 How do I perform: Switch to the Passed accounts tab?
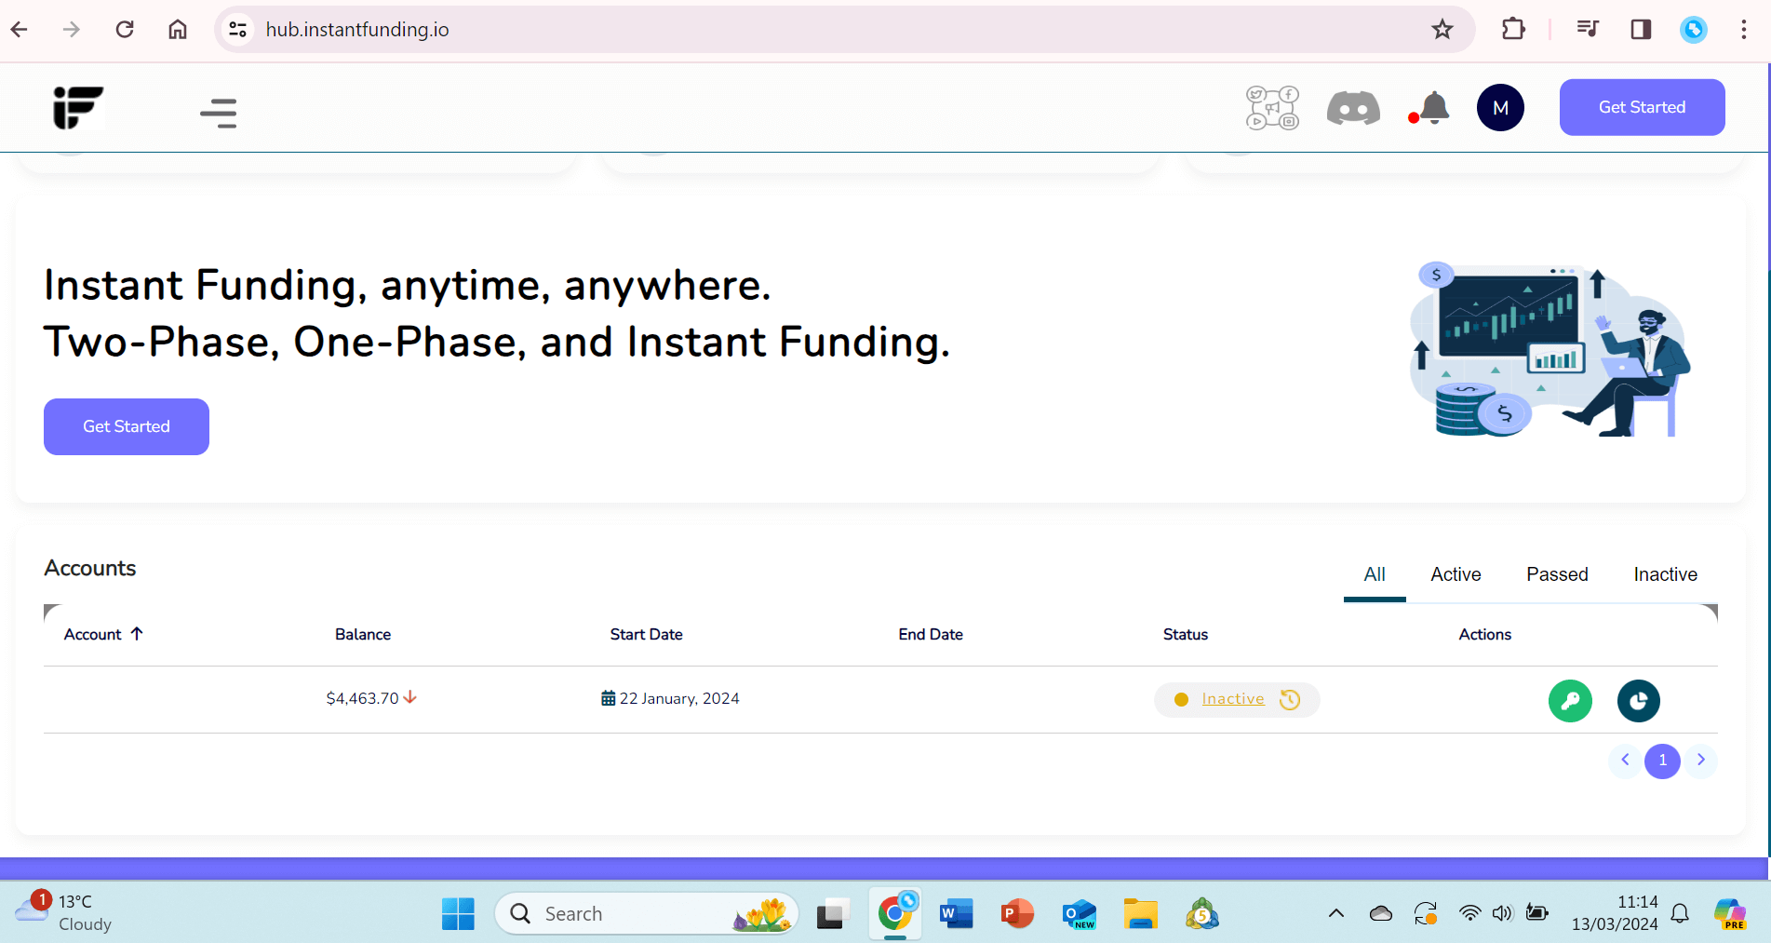pyautogui.click(x=1557, y=574)
